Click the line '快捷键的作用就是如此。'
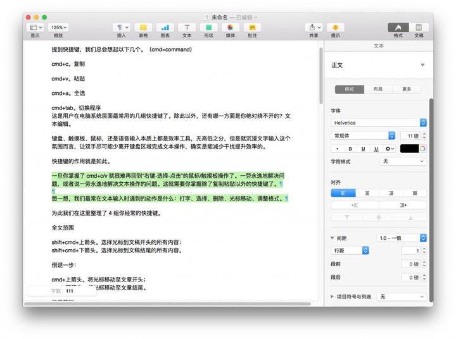This screenshot has width=456, height=339. [81, 161]
